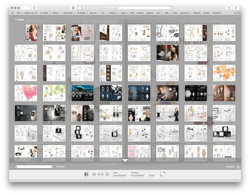The width and height of the screenshot is (250, 195).
Task: Click the Safari share icon
Action: (x=228, y=8)
